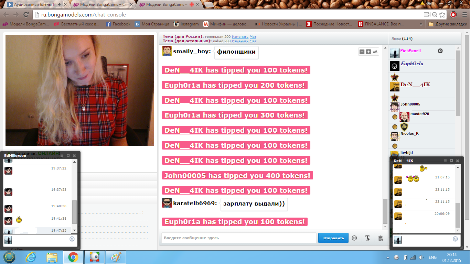This screenshot has height=264, width=470.
Task: Open the Facebook bookmark in bookmarks bar
Action: tap(118, 24)
